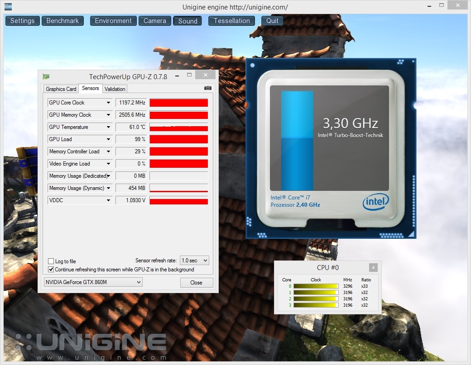The image size is (471, 365).
Task: Select the Sensors tab
Action: pyautogui.click(x=91, y=88)
